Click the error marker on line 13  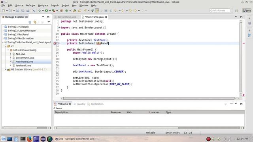click(x=55, y=43)
